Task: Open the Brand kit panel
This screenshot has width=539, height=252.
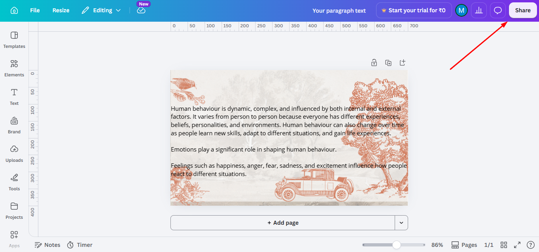Action: coord(14,125)
